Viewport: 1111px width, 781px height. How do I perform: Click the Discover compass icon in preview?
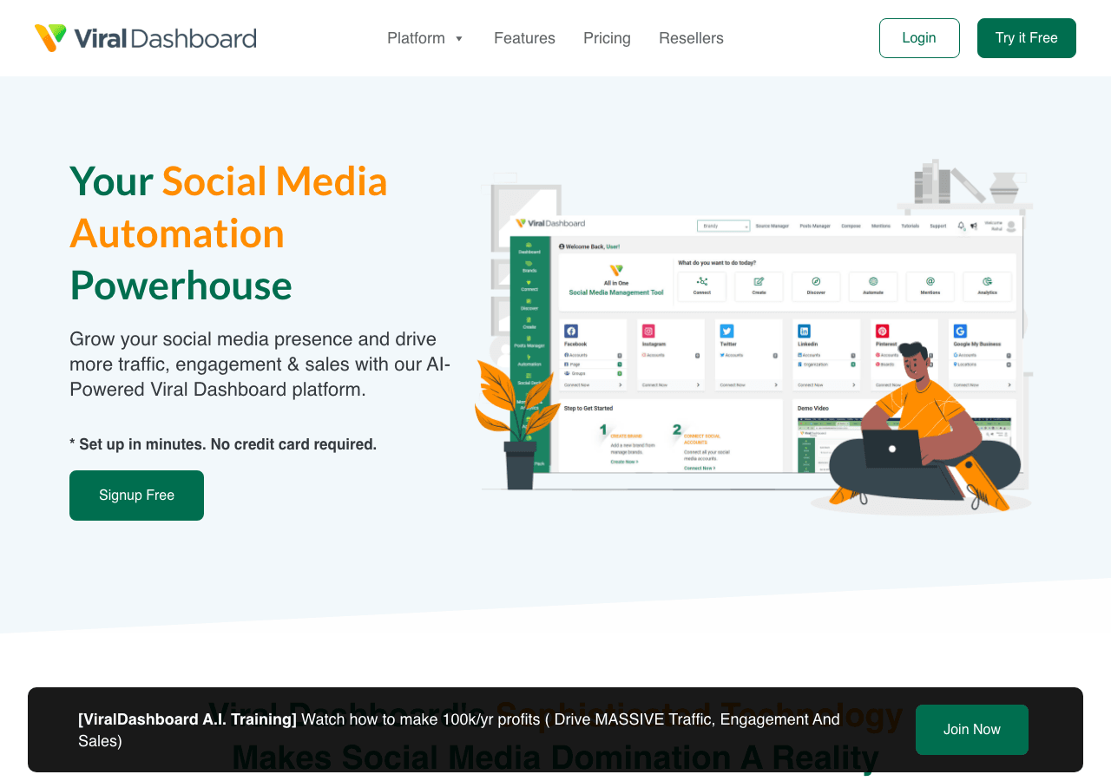point(816,281)
